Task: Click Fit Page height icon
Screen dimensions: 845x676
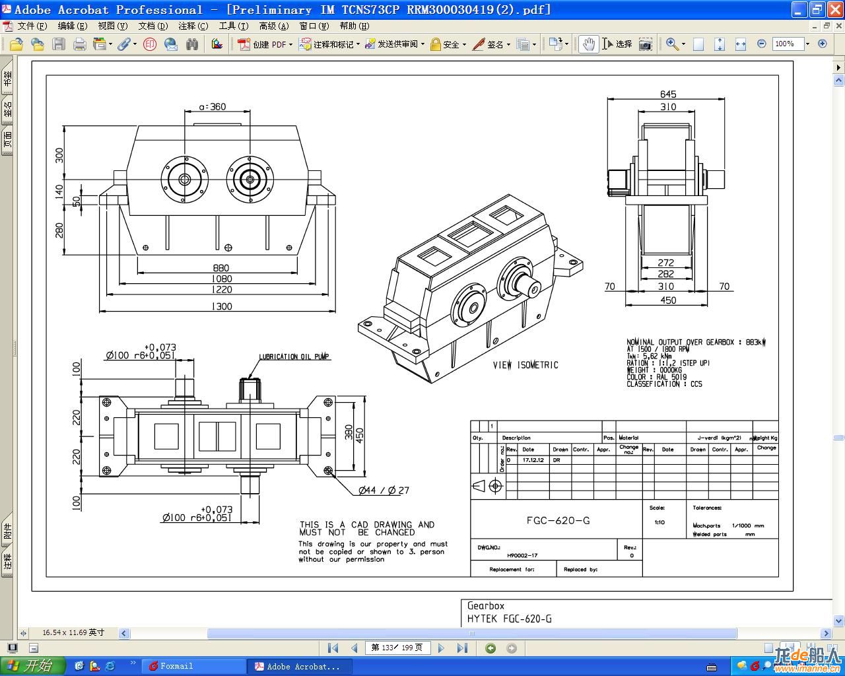Action: click(720, 44)
